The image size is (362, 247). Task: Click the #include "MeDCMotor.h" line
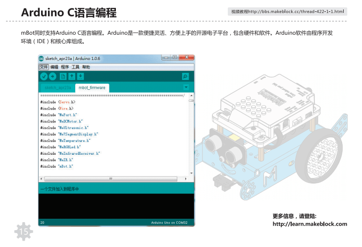(61, 122)
